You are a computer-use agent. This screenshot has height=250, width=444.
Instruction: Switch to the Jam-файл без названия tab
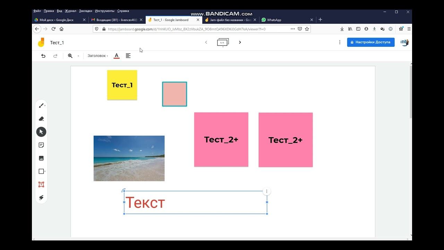pyautogui.click(x=231, y=20)
